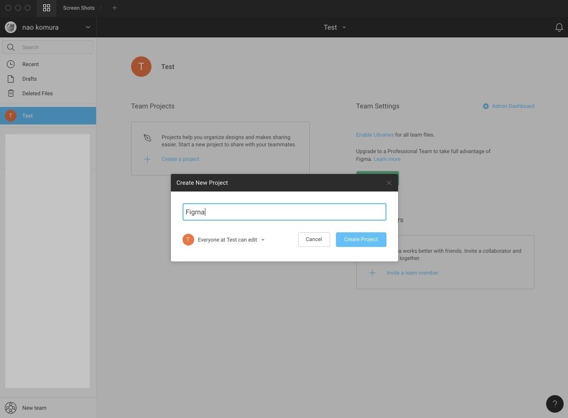Click the Learn more link
The image size is (568, 418).
[387, 159]
